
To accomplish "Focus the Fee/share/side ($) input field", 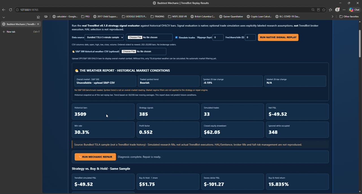I will pos(250,37).
